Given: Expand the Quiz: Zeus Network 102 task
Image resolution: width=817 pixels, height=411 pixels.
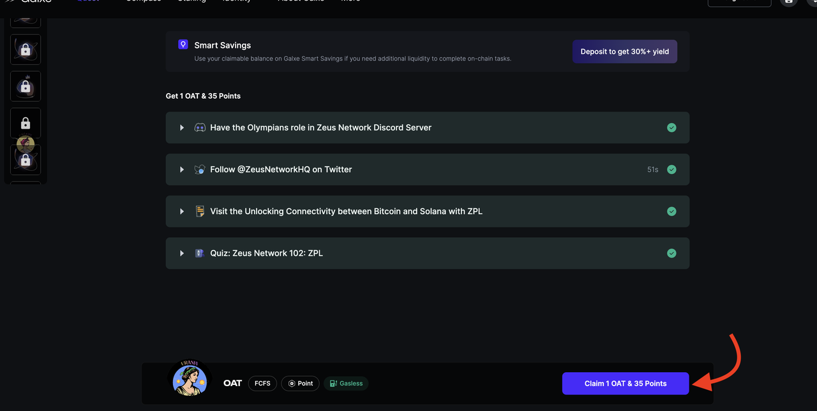Looking at the screenshot, I should coord(182,253).
